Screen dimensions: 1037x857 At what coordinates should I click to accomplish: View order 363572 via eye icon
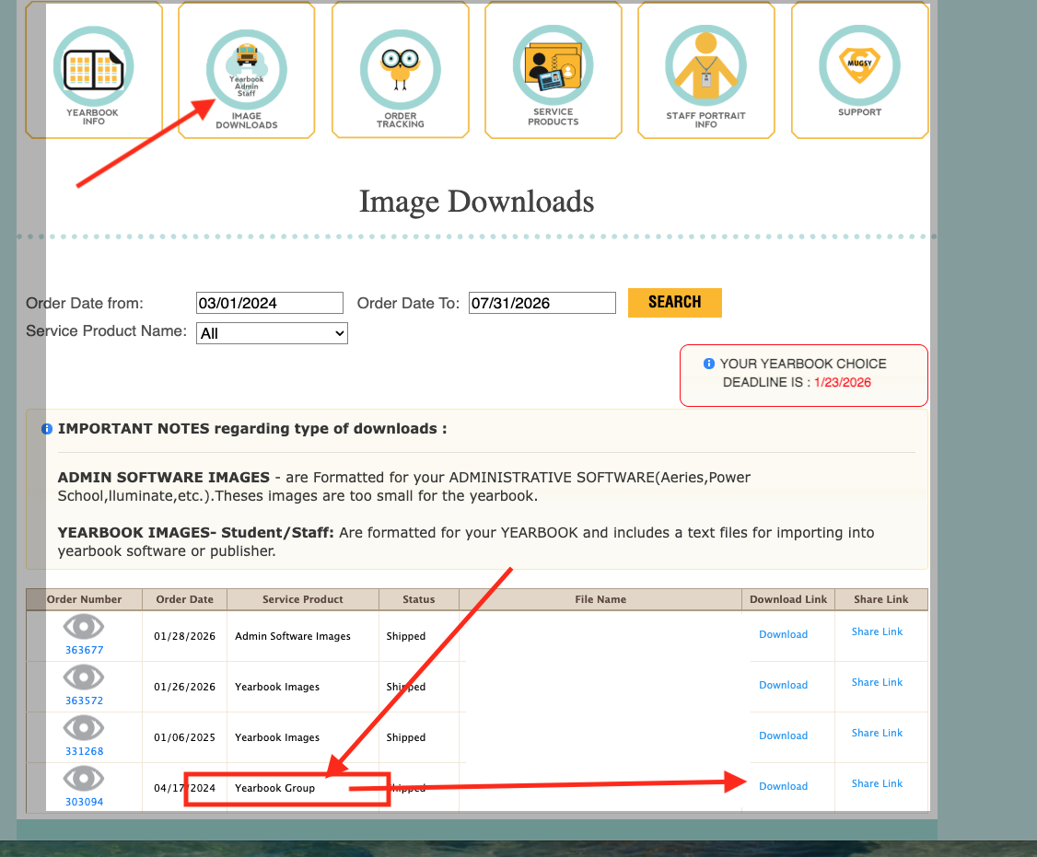tap(83, 677)
